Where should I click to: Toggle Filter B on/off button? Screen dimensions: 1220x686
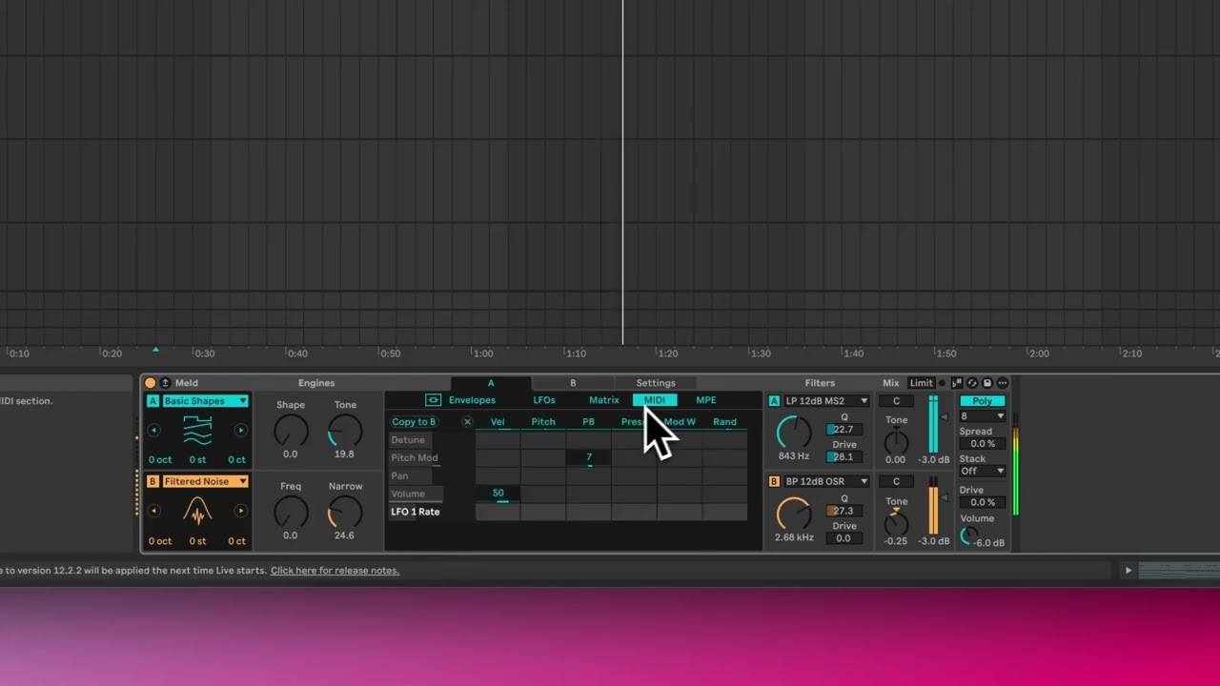(x=774, y=481)
